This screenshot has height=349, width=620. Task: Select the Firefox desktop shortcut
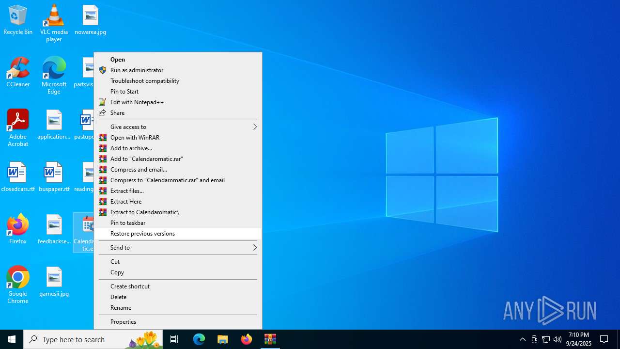click(18, 230)
